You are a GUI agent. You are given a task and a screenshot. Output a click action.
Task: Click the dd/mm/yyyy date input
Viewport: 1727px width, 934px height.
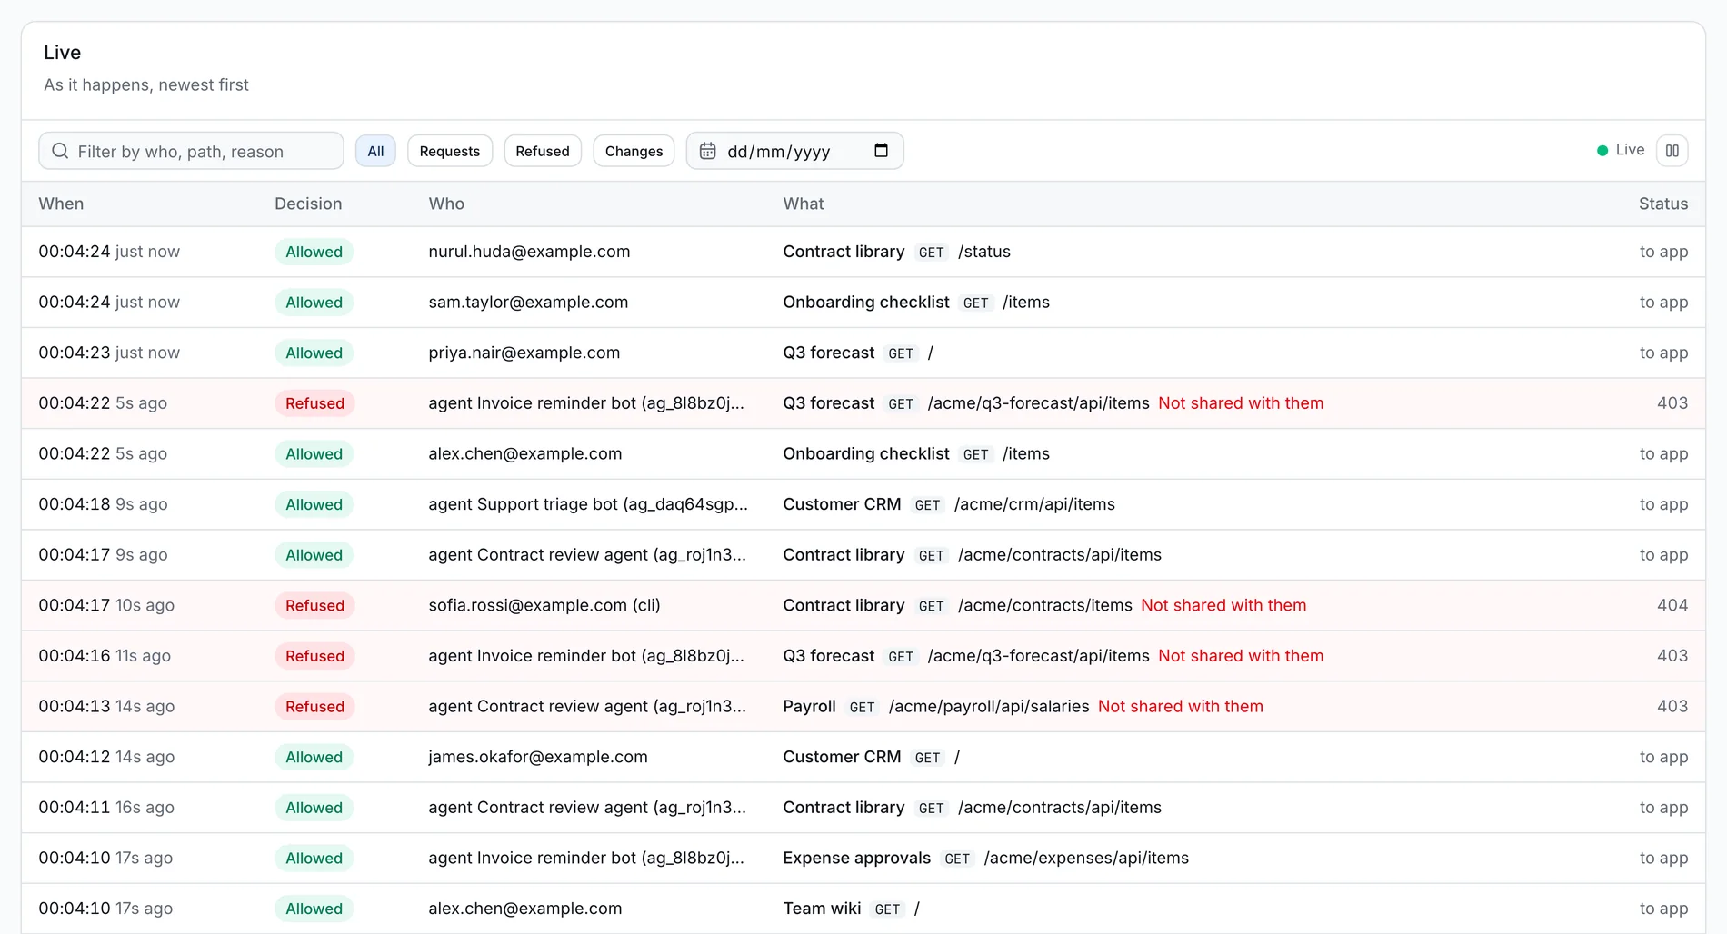pos(795,151)
